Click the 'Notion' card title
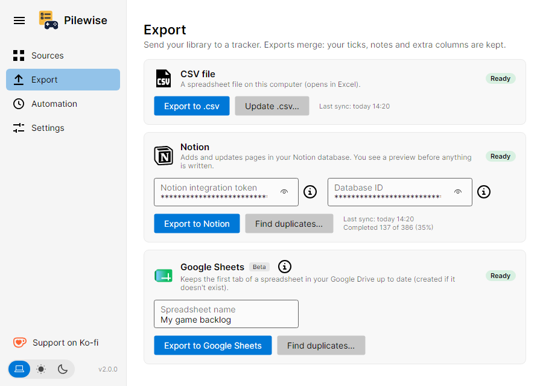 coord(195,147)
